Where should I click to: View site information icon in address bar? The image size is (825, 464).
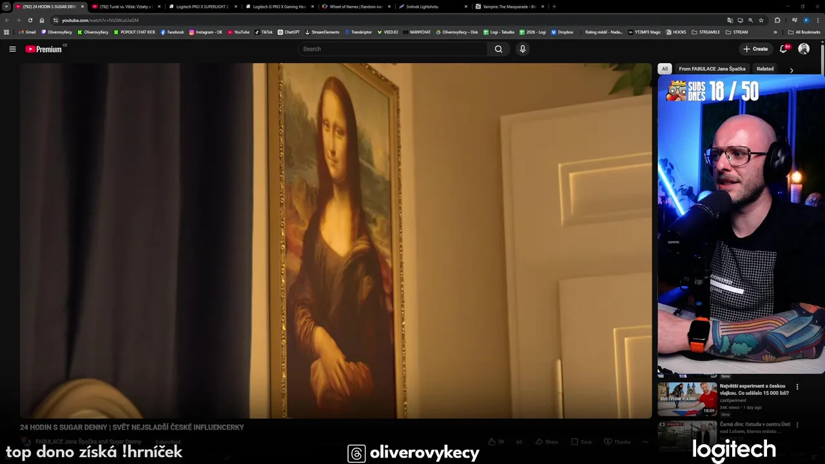pyautogui.click(x=55, y=20)
